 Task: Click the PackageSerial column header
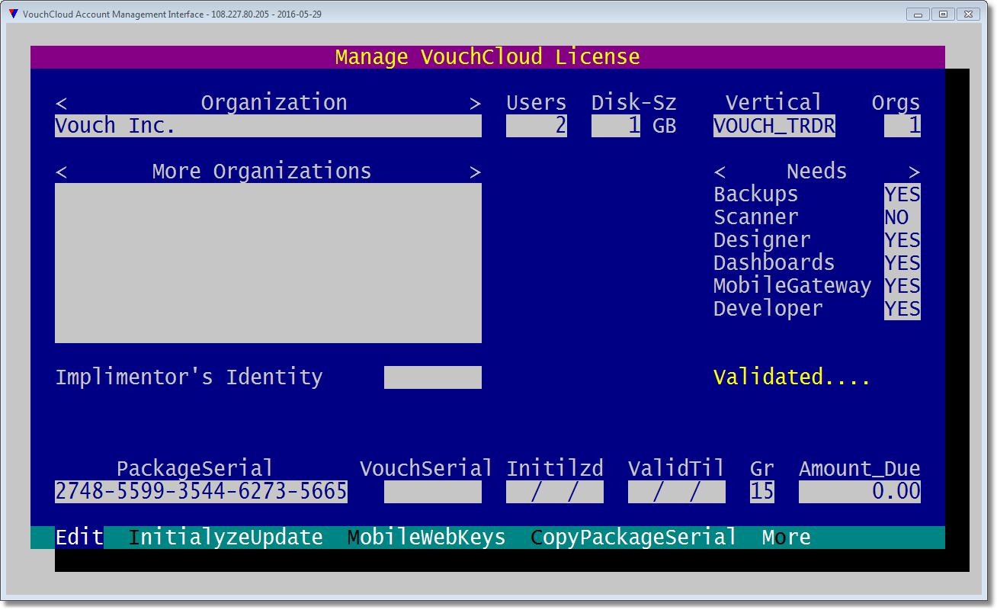[194, 469]
